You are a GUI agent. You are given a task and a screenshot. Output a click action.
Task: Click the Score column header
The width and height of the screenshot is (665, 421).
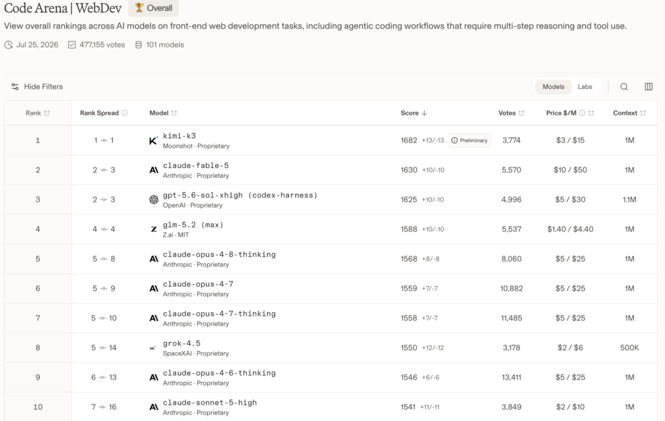coord(414,113)
